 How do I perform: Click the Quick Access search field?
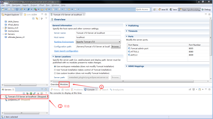[x=143, y=9]
